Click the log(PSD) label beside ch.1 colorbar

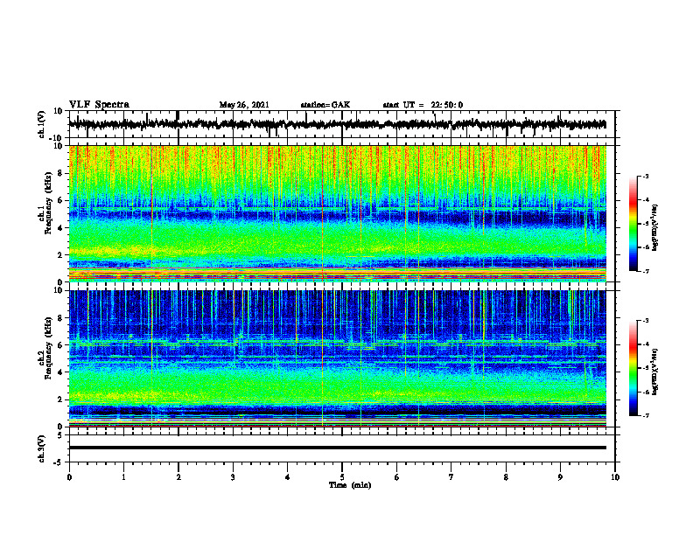click(x=654, y=227)
